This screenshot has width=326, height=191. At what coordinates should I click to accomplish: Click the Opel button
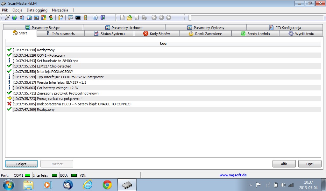point(310,164)
